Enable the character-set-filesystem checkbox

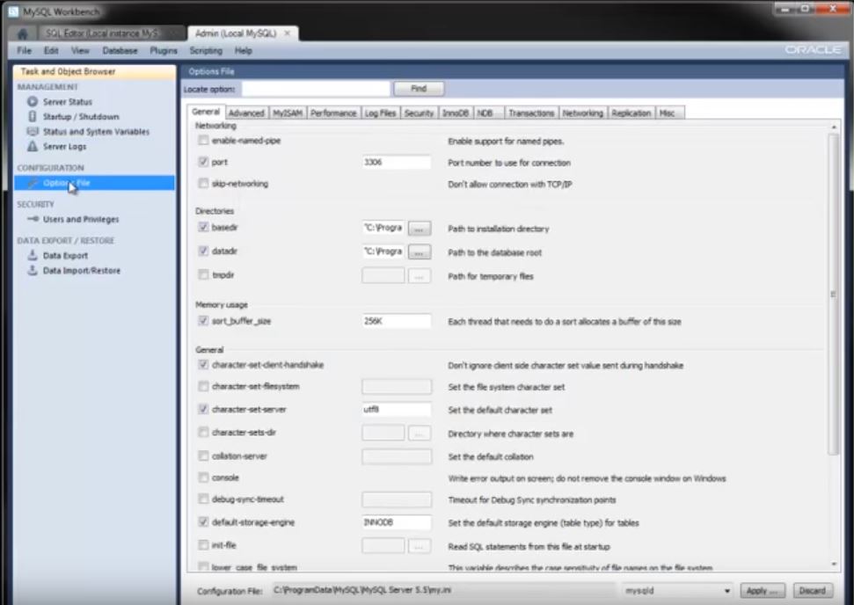tap(203, 386)
